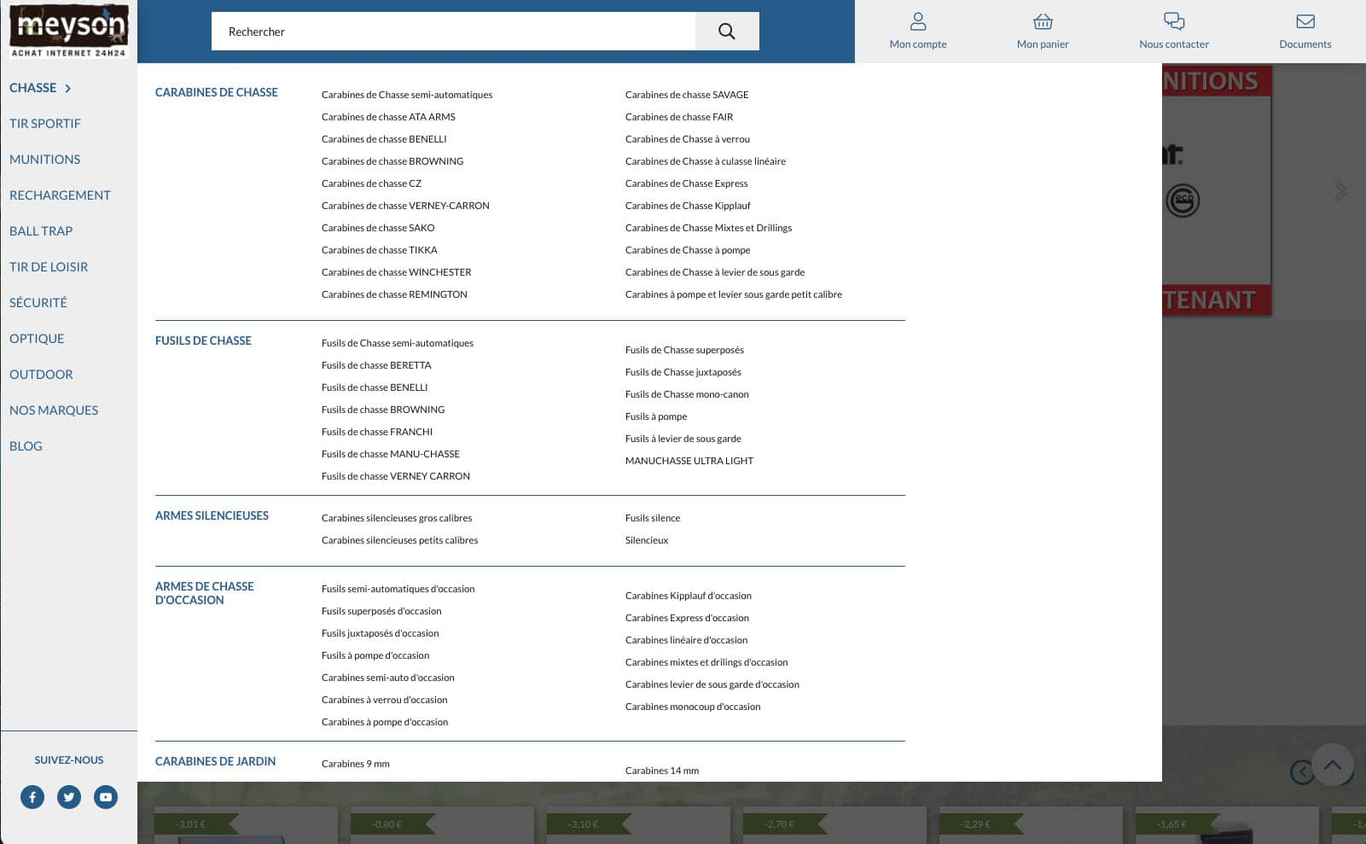
Task: Select Carabines à pompe et levier petit calibre
Action: [734, 294]
